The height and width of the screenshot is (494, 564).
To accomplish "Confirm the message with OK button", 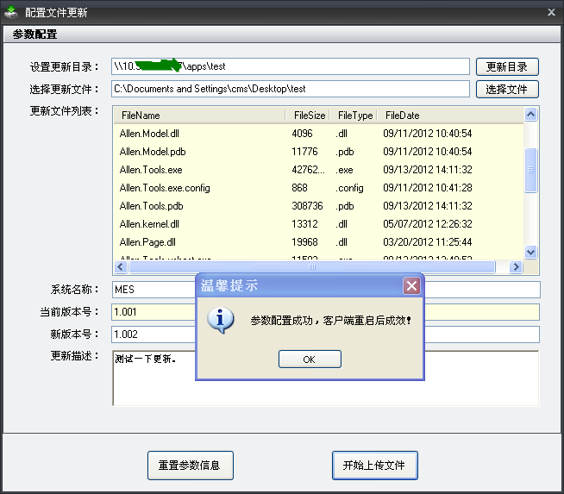I will [310, 360].
